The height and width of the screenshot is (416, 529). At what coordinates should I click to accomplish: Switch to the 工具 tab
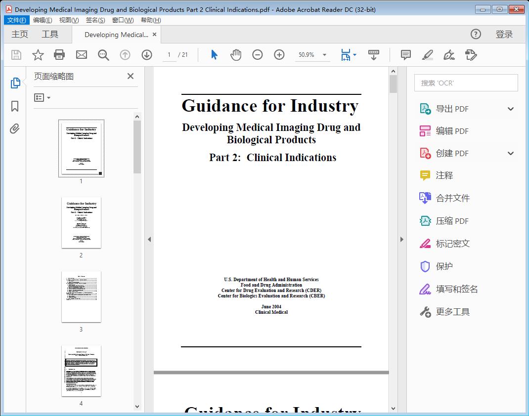tap(48, 34)
